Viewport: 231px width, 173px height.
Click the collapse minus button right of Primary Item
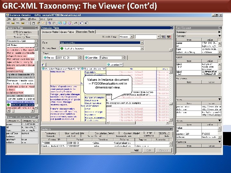[x=171, y=50]
